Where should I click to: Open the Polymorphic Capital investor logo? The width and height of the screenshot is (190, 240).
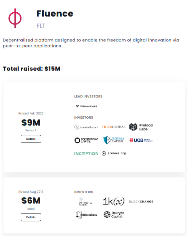pos(86,140)
